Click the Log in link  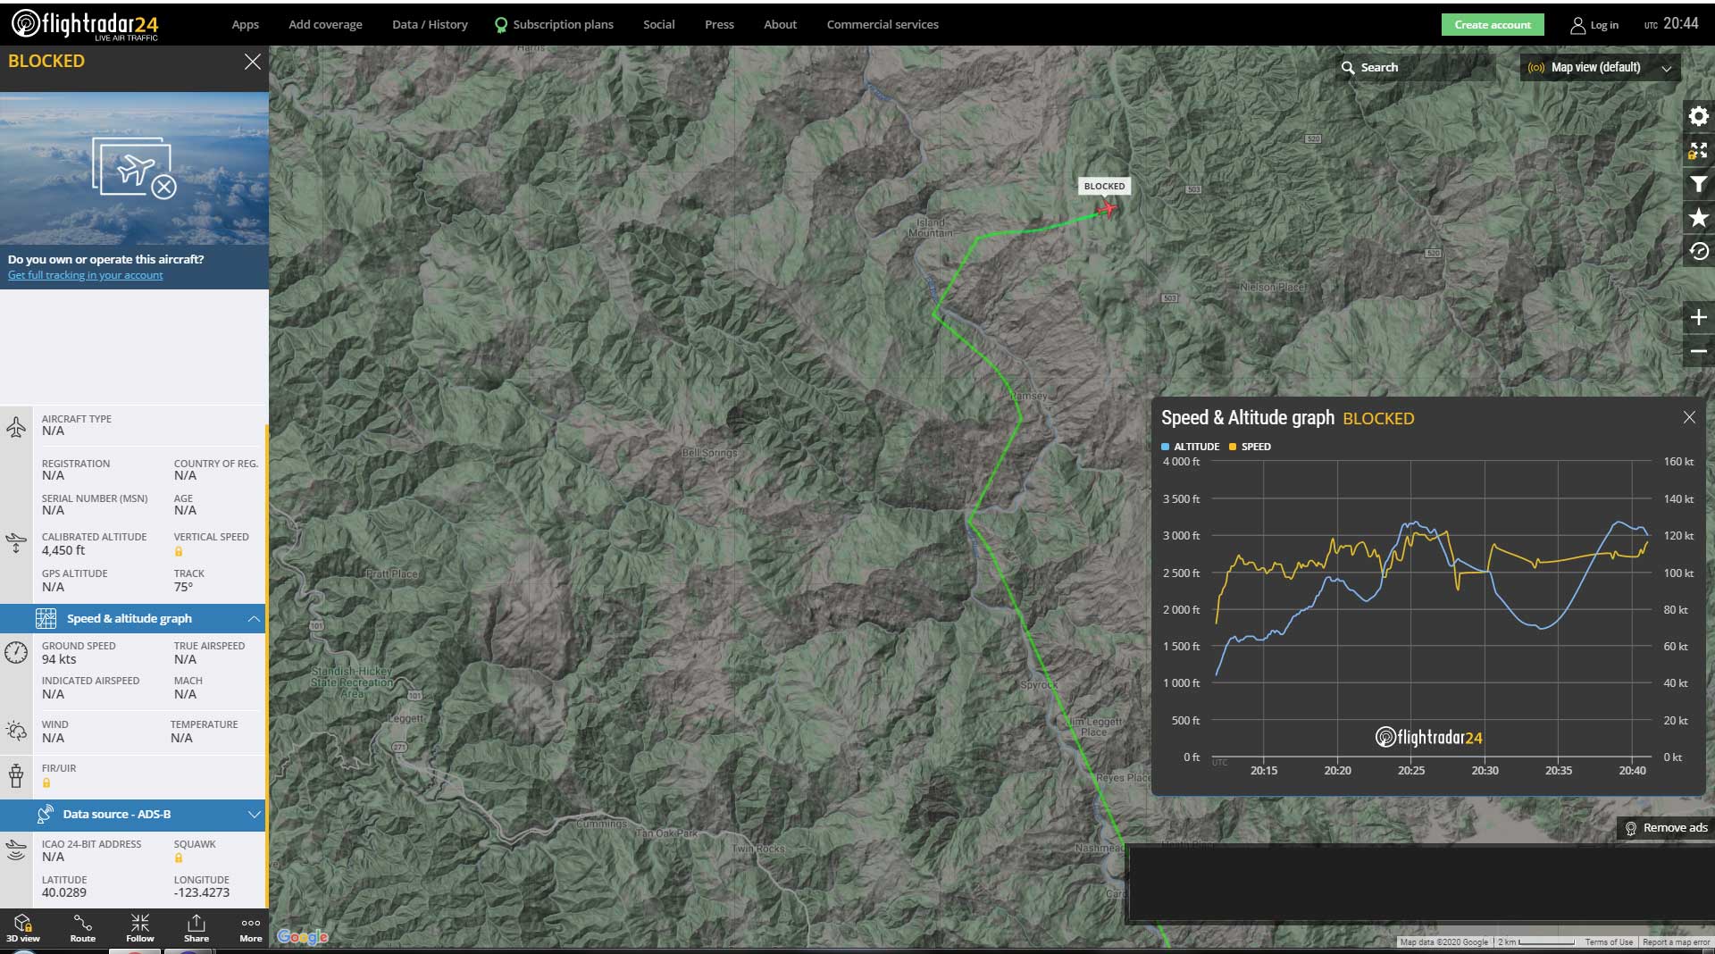click(1604, 25)
